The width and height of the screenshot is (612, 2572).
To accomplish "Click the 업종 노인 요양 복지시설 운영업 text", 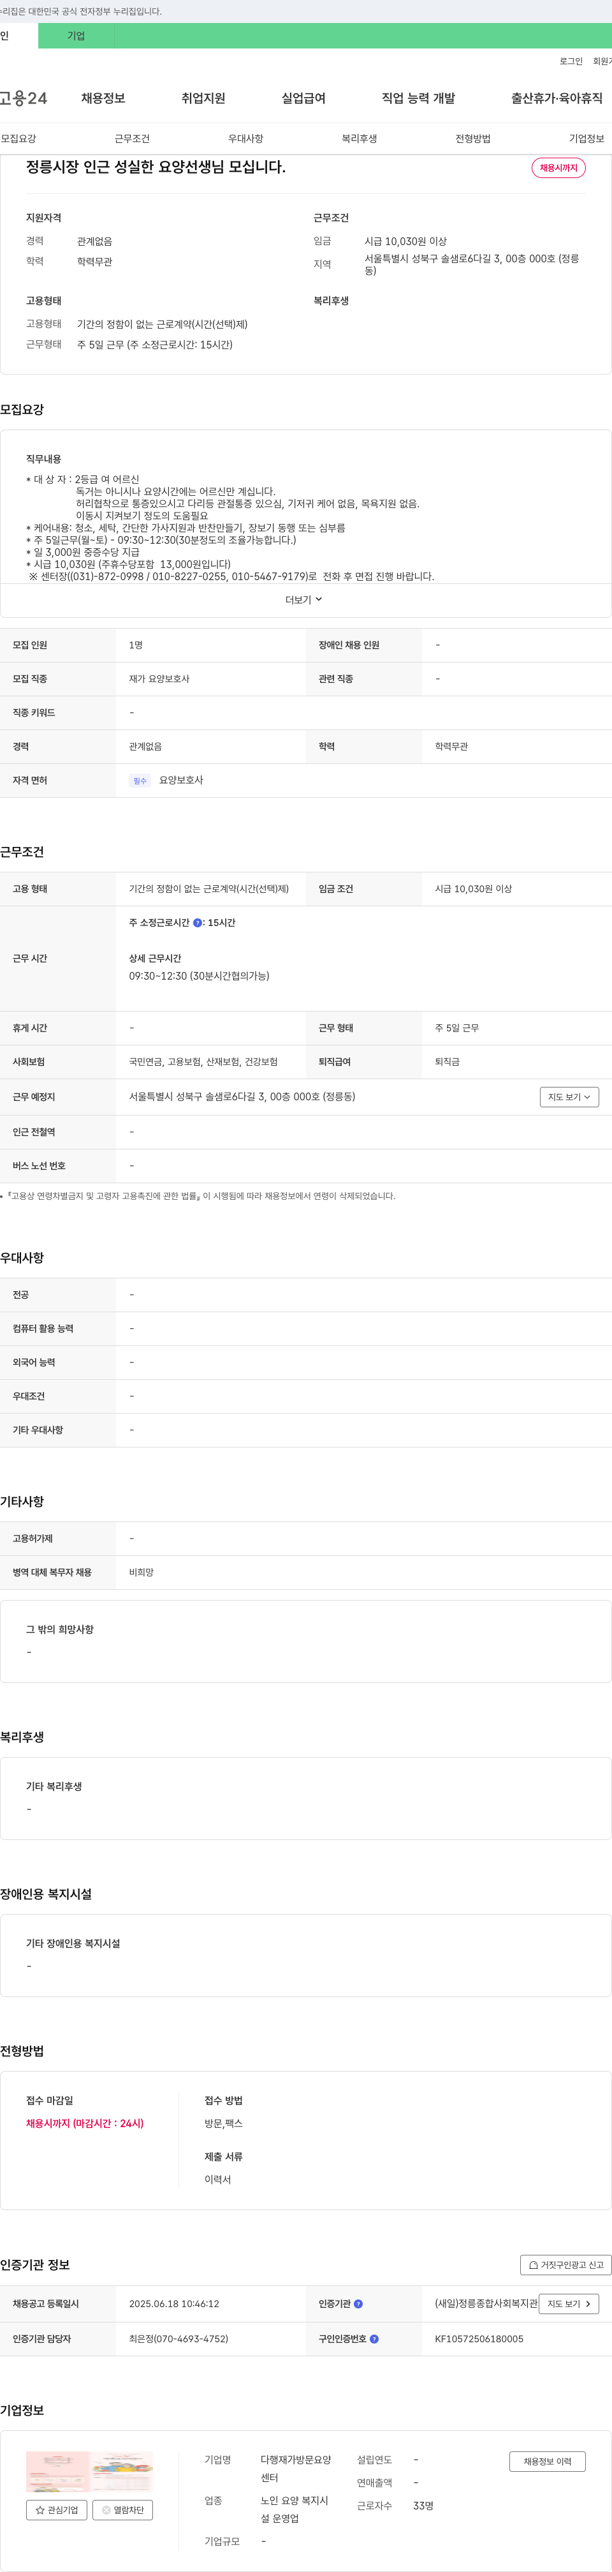I will (295, 2510).
